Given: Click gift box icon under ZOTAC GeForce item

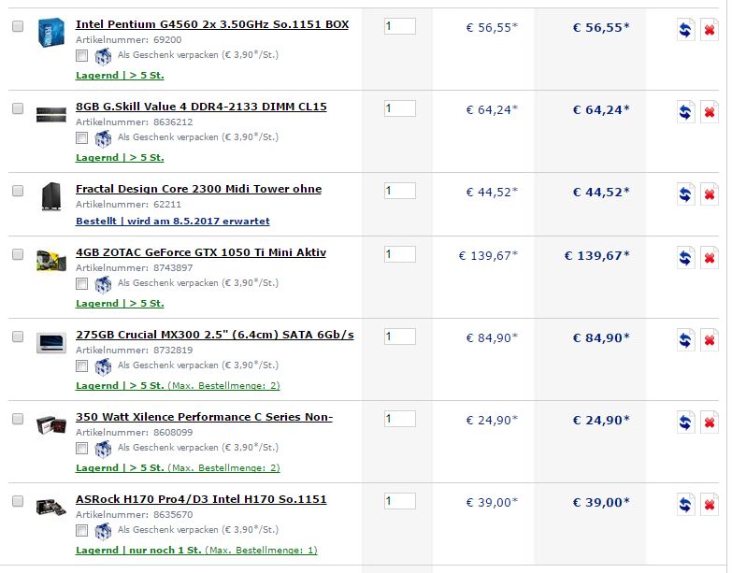Looking at the screenshot, I should 103,284.
